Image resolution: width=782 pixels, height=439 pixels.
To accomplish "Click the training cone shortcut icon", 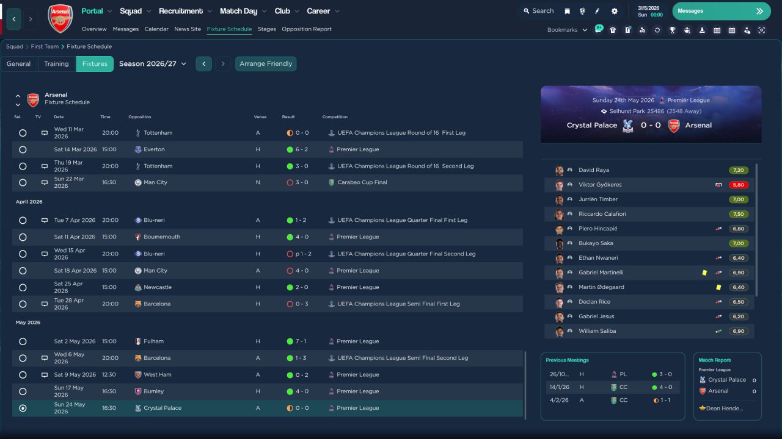I will [x=702, y=30].
